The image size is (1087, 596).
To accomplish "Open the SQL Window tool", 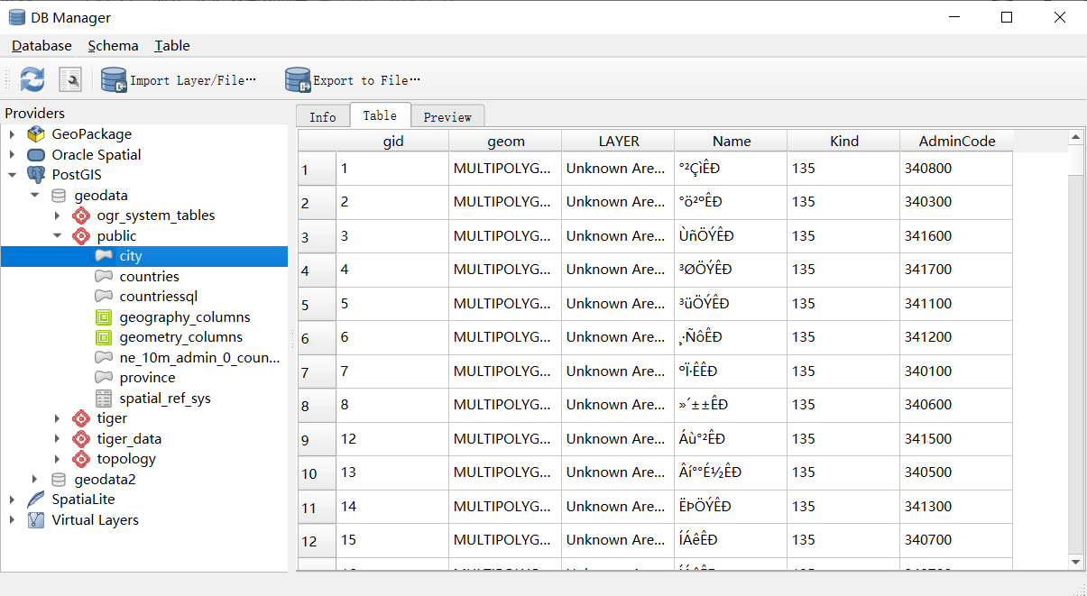I will [69, 79].
